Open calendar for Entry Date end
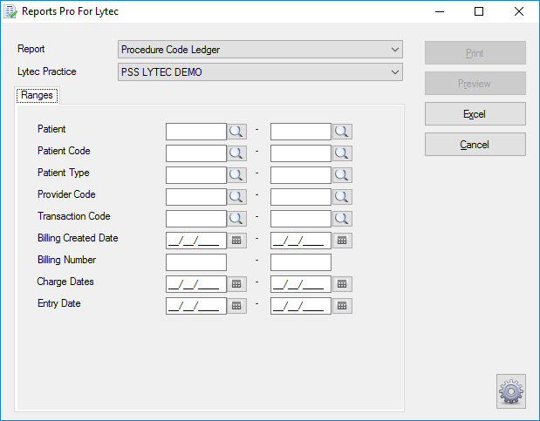The image size is (540, 421). click(x=342, y=306)
